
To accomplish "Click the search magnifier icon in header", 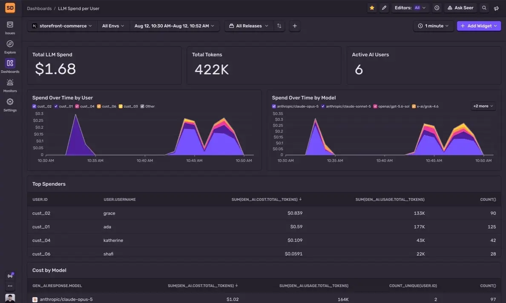I will tap(484, 8).
